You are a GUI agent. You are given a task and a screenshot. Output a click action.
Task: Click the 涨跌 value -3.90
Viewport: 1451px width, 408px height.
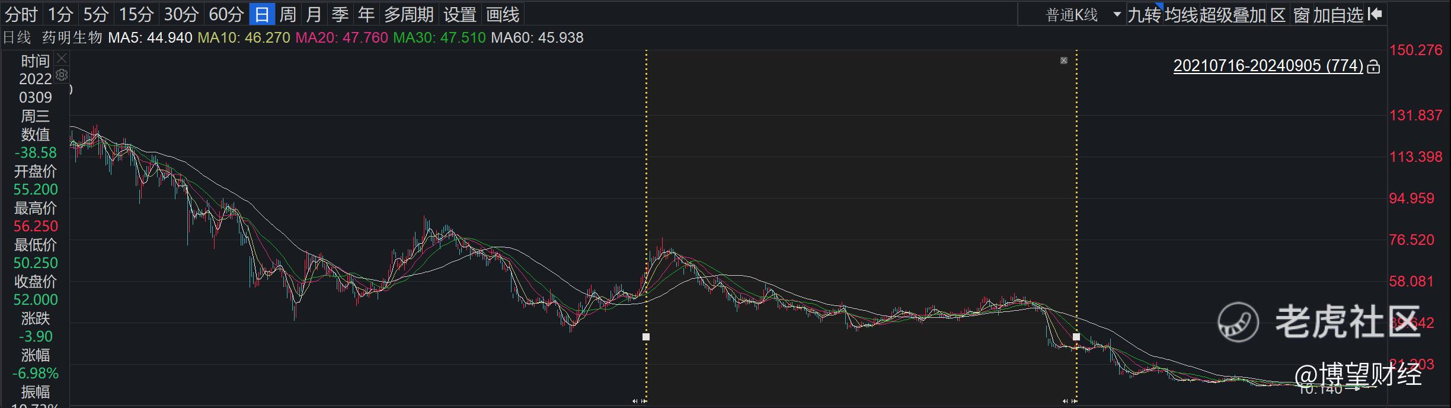click(x=36, y=337)
